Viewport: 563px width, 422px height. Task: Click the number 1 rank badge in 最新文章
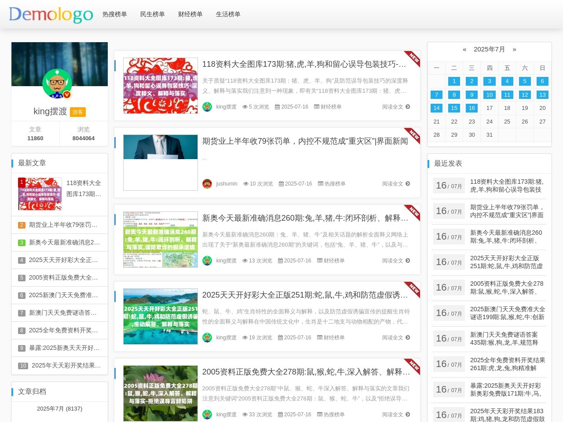(x=22, y=182)
